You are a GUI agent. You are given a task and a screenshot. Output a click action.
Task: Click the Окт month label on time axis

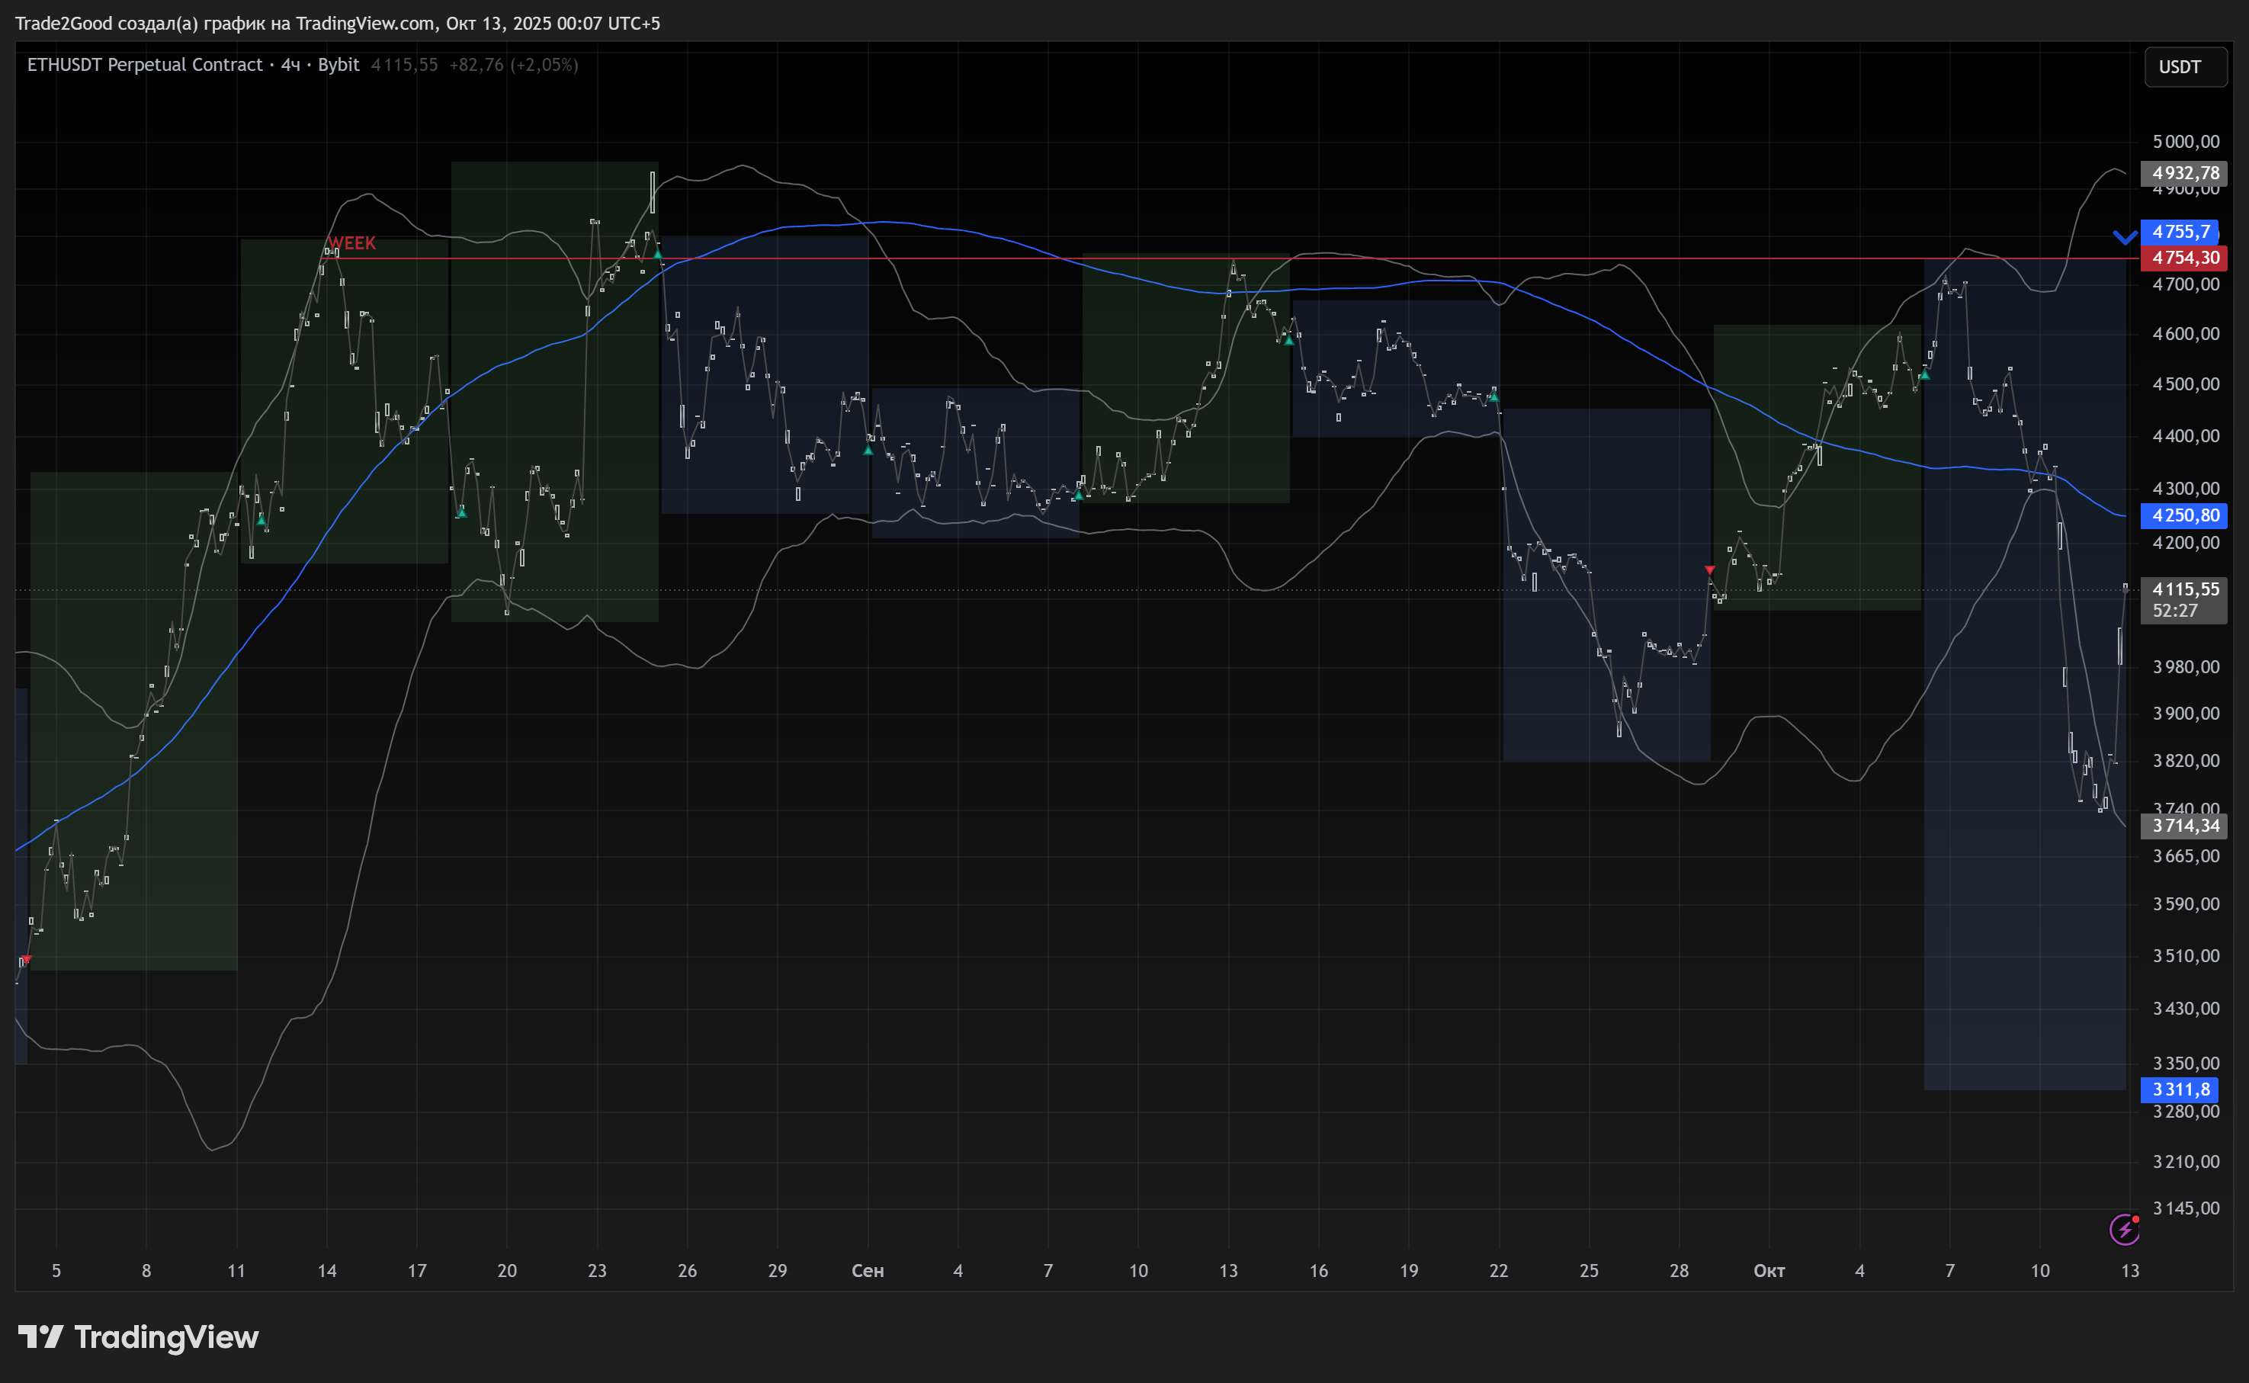point(1769,1270)
